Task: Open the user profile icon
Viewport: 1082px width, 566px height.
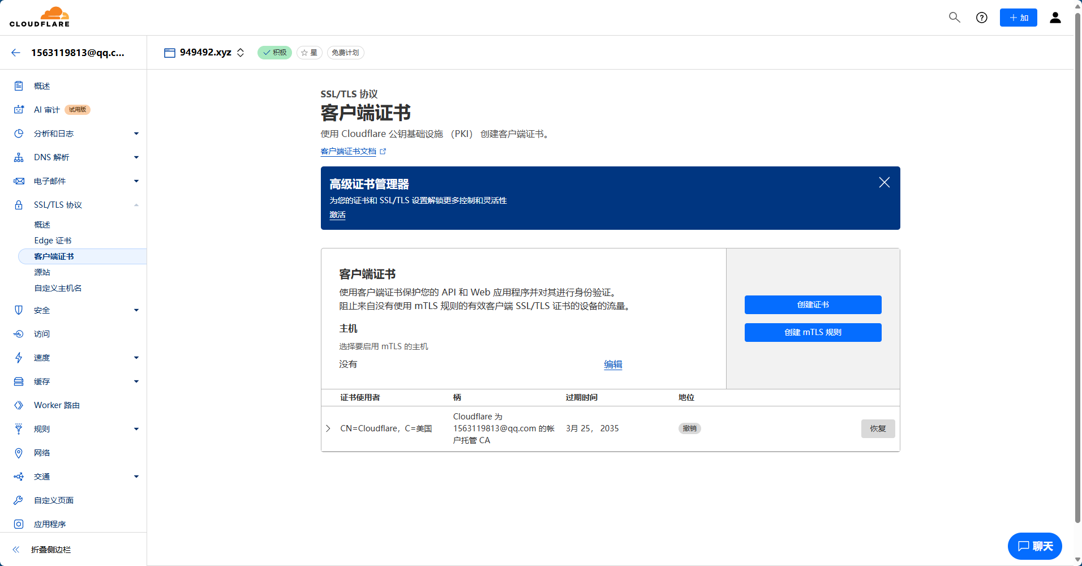Action: pos(1055,18)
